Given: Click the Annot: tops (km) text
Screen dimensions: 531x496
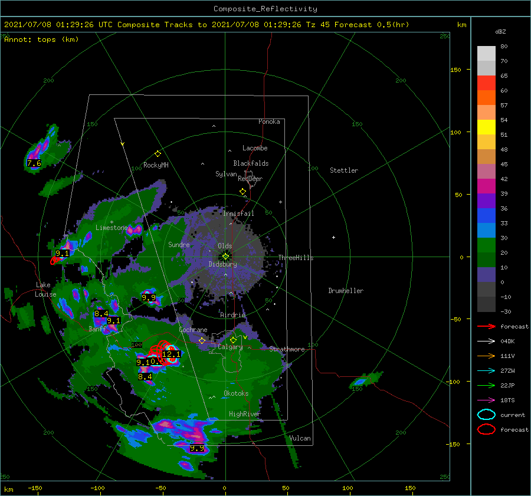Looking at the screenshot, I should (x=41, y=40).
